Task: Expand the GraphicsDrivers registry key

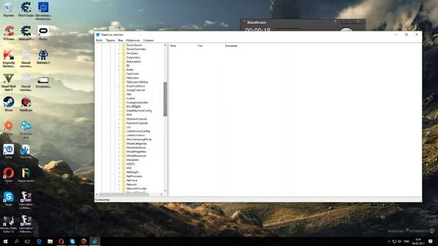Action: 119,86
